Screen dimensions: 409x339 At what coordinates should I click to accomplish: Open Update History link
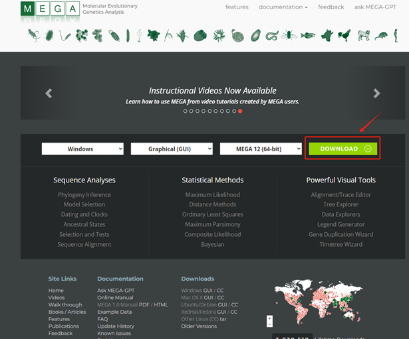point(116,326)
